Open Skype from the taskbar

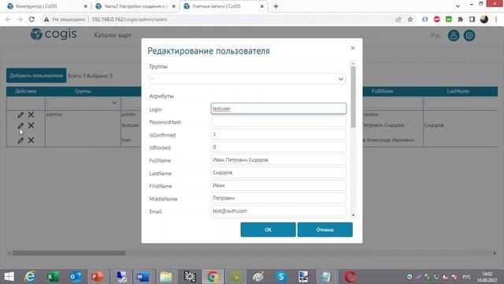pos(281,277)
